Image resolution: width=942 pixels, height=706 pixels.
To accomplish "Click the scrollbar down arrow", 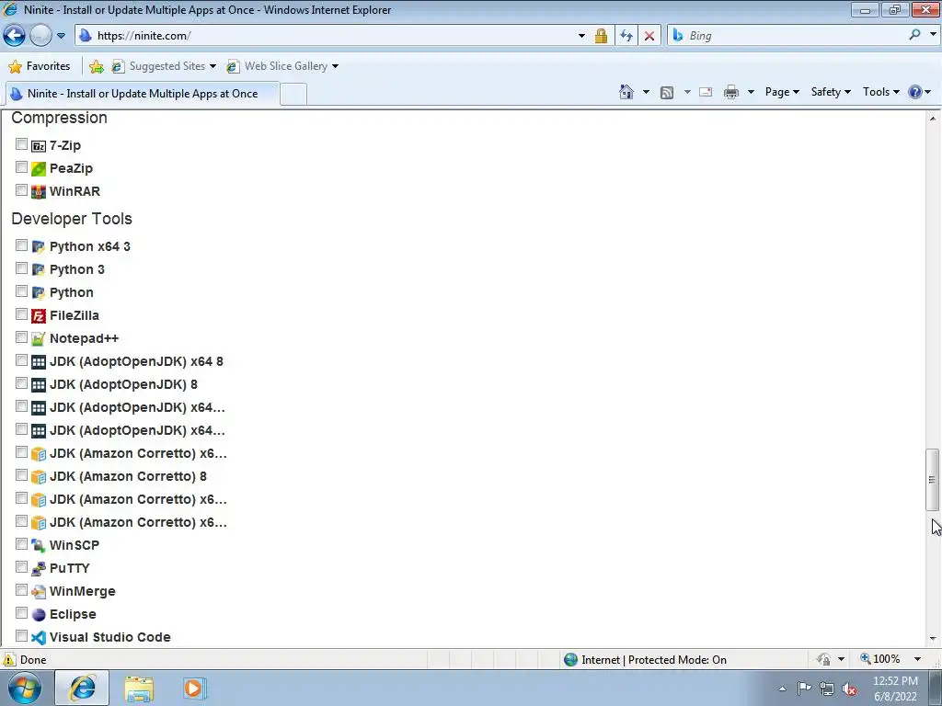I will point(932,639).
